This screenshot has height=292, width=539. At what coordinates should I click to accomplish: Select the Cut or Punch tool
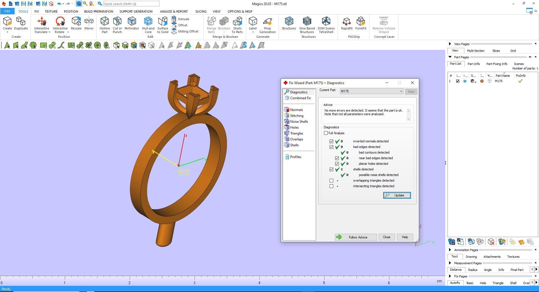[x=117, y=25]
